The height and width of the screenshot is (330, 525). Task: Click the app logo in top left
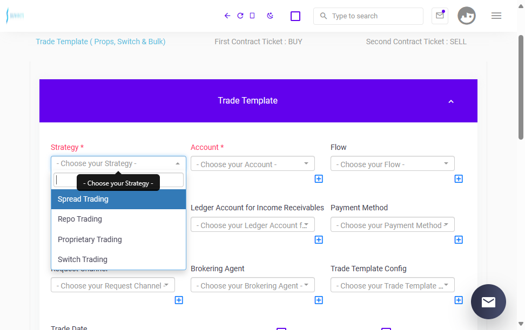coord(15,16)
